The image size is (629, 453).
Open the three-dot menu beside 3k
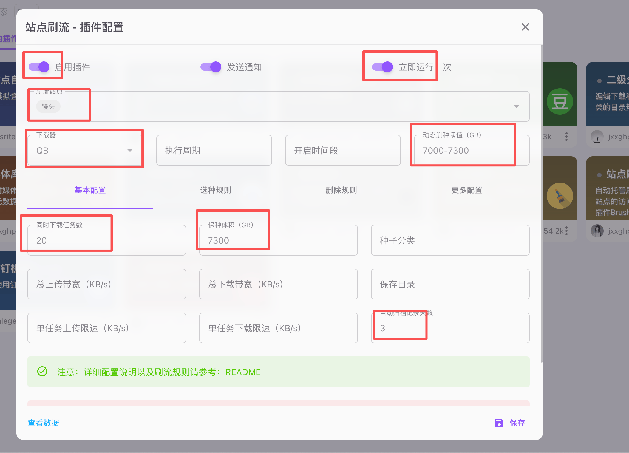(566, 137)
